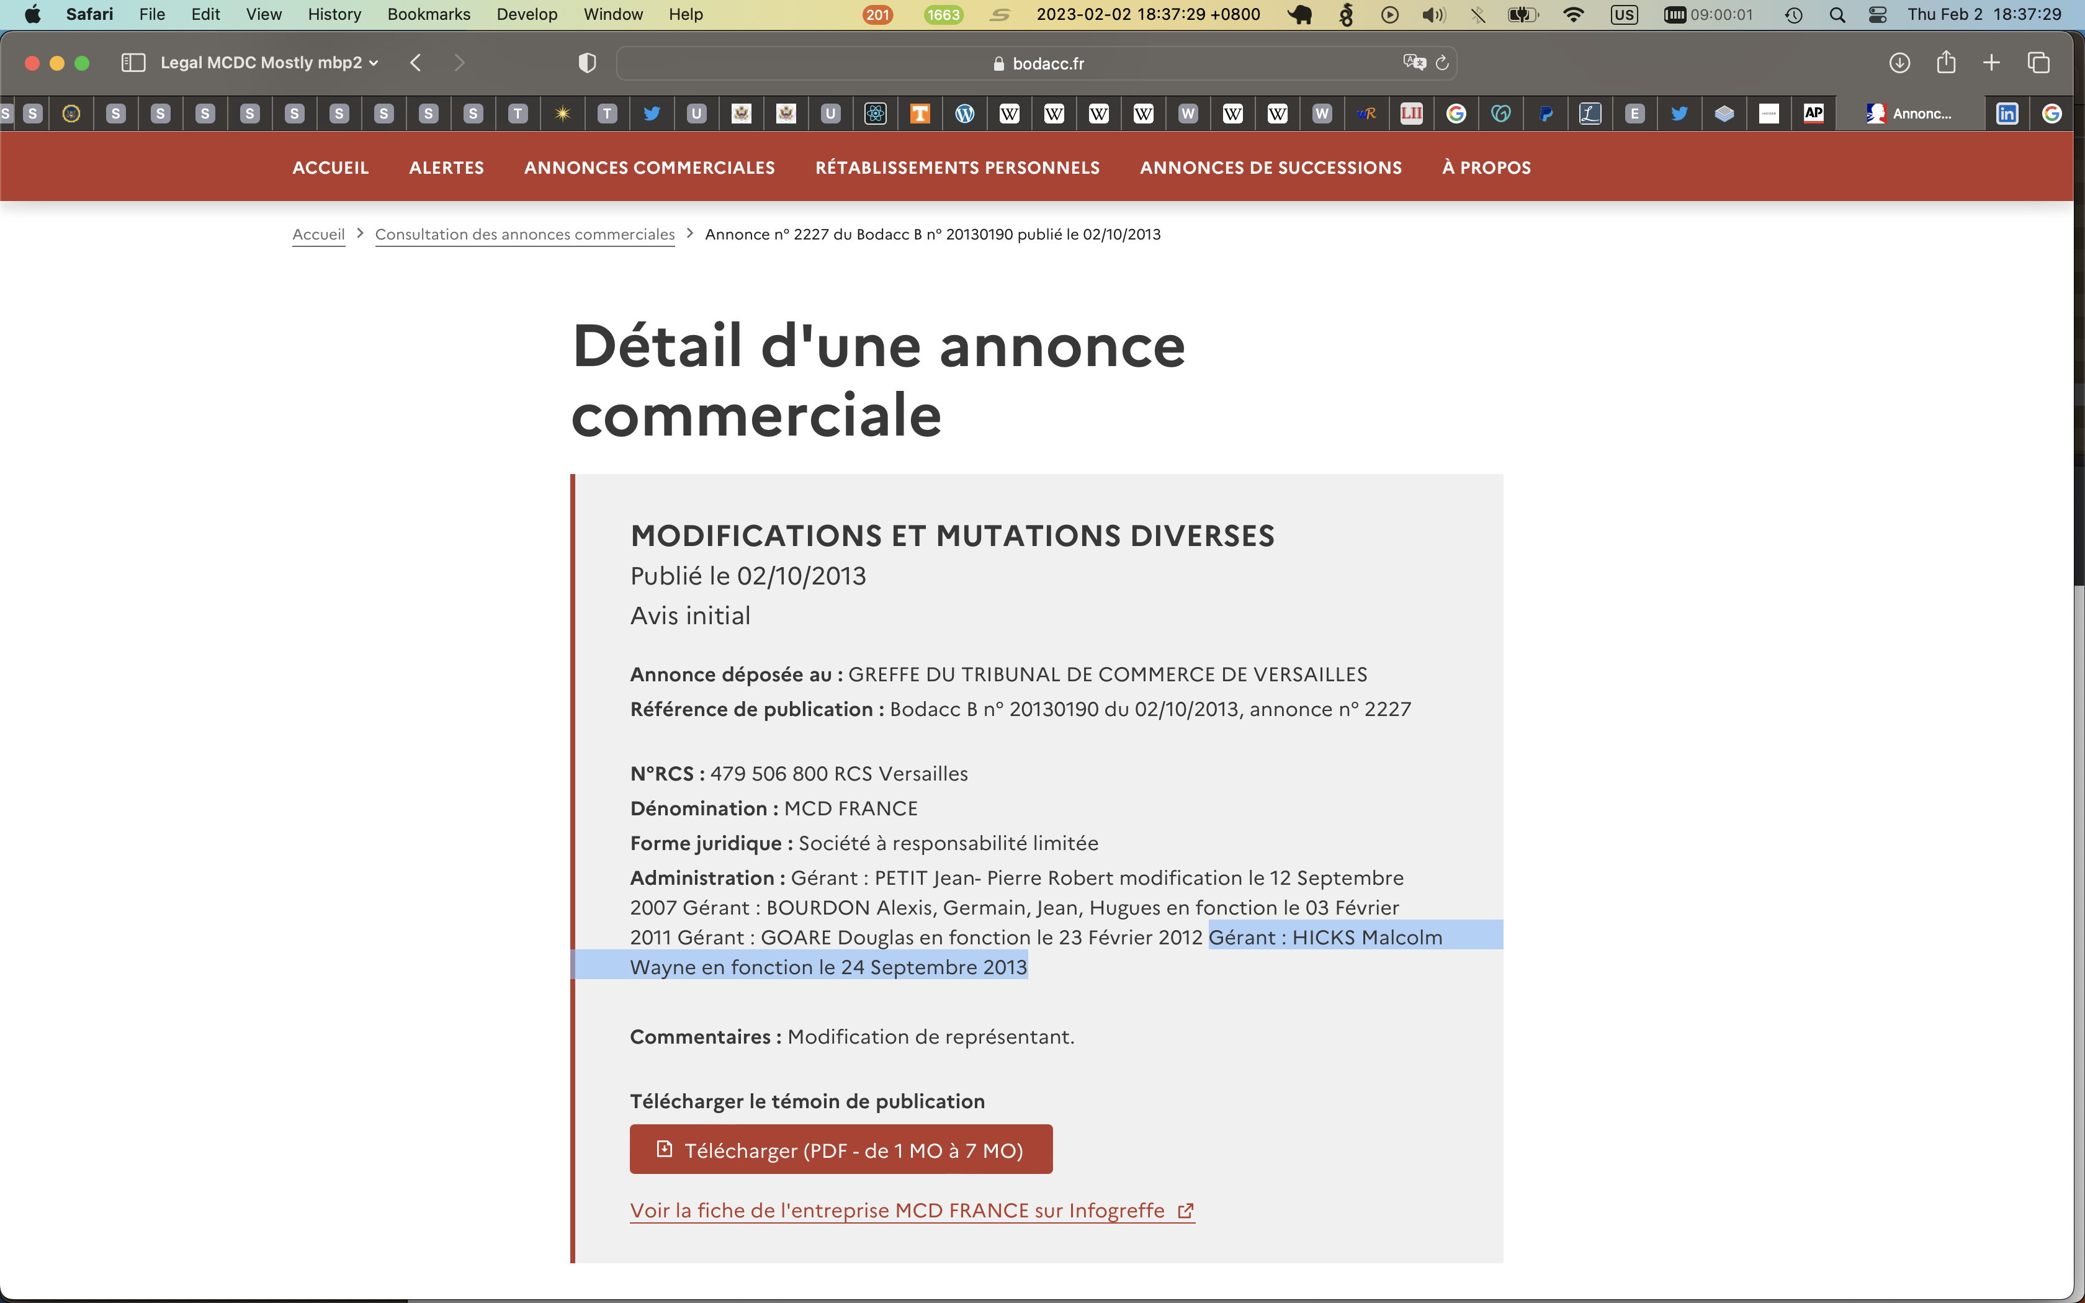Screen dimensions: 2085x1303
Task: Open the Safari downloads icon
Action: [1899, 63]
